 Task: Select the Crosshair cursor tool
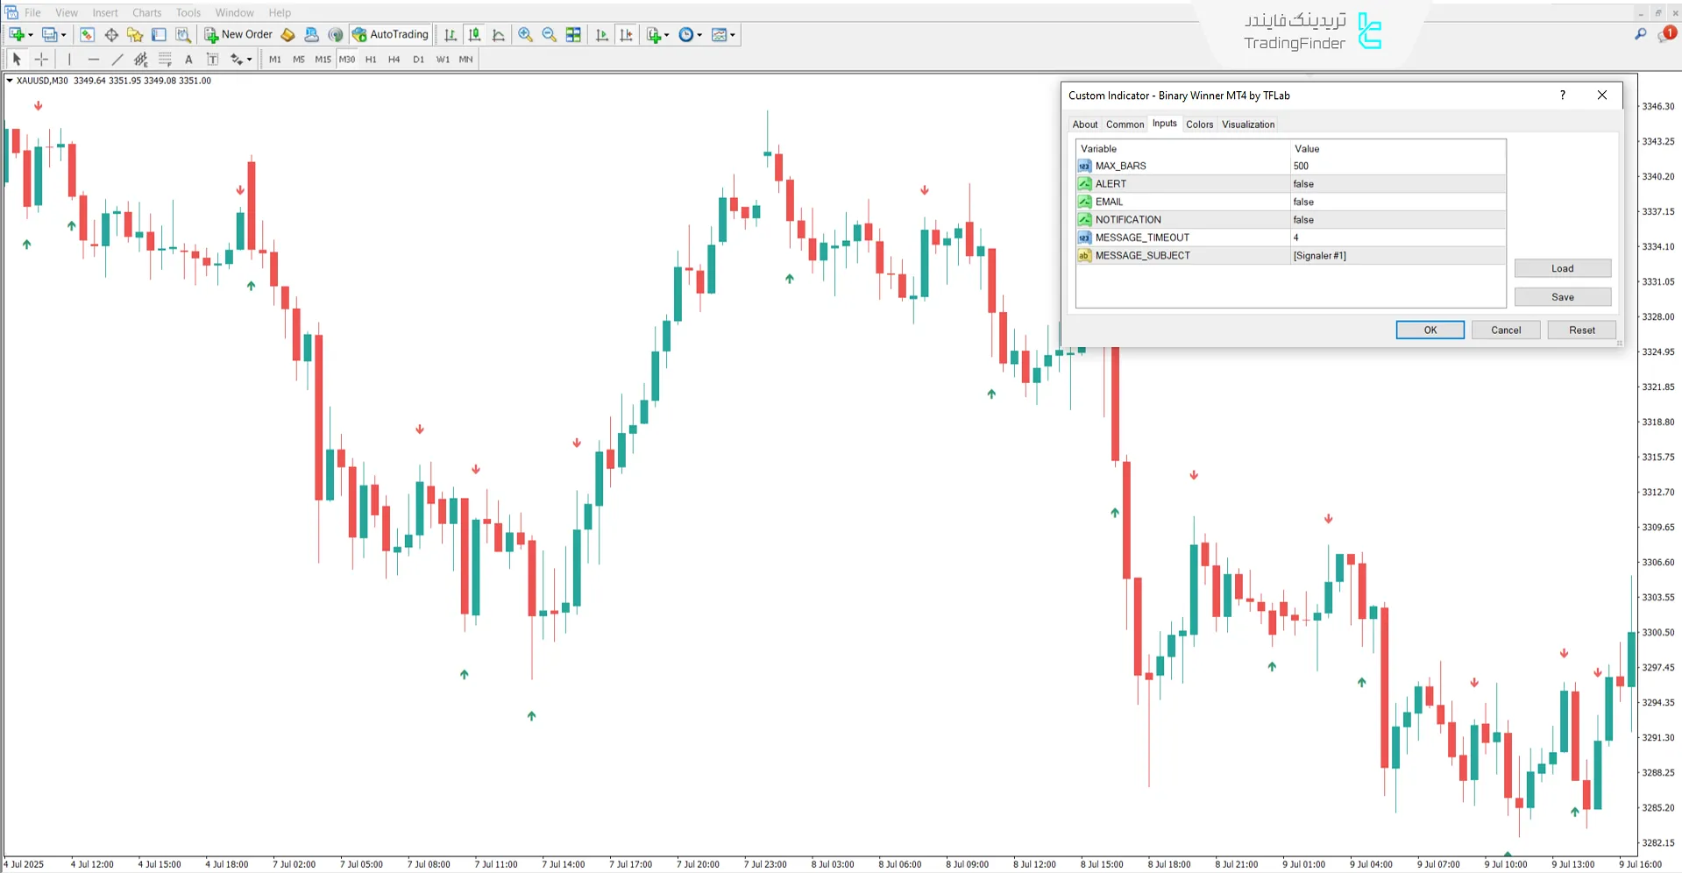(41, 60)
